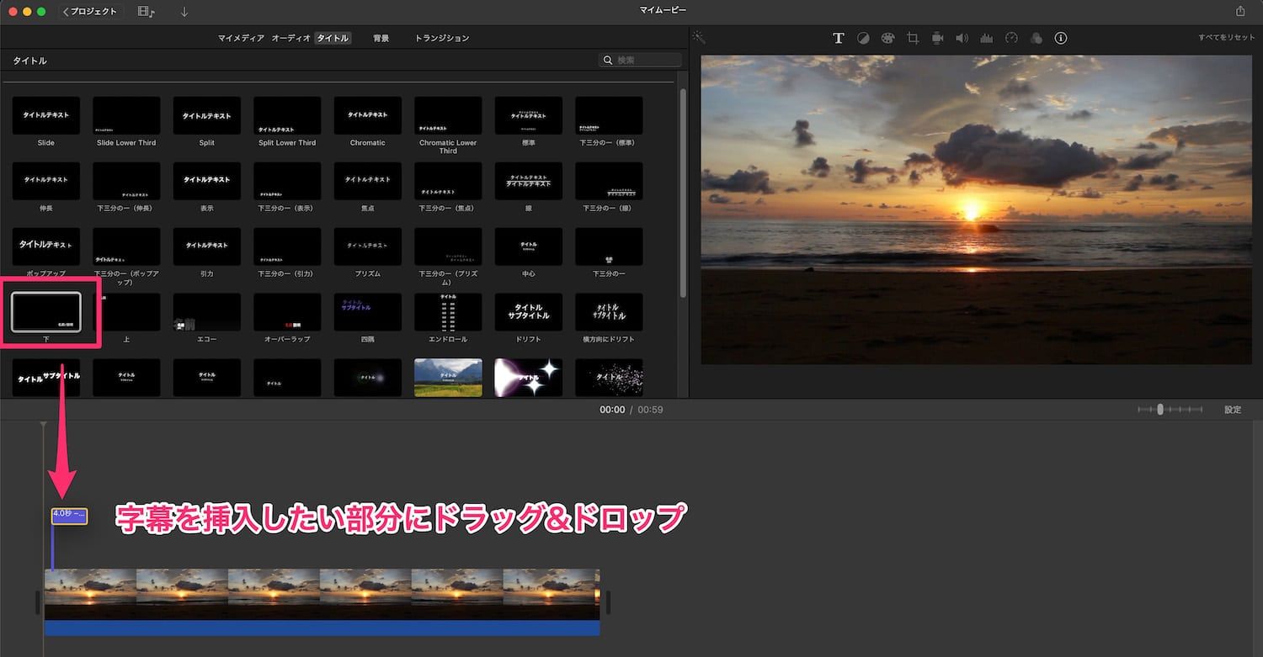Show the clip information icon
The height and width of the screenshot is (657, 1263).
point(1061,38)
